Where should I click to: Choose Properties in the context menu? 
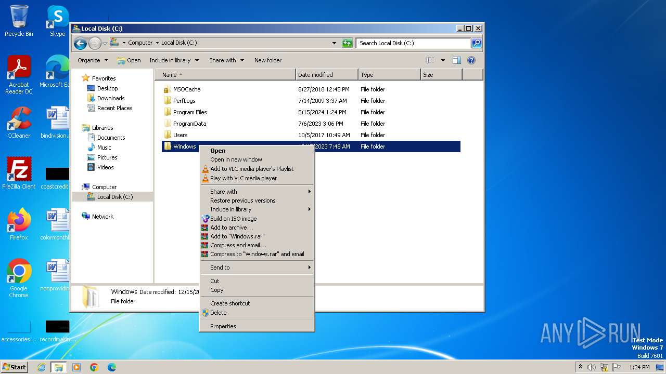click(x=257, y=326)
